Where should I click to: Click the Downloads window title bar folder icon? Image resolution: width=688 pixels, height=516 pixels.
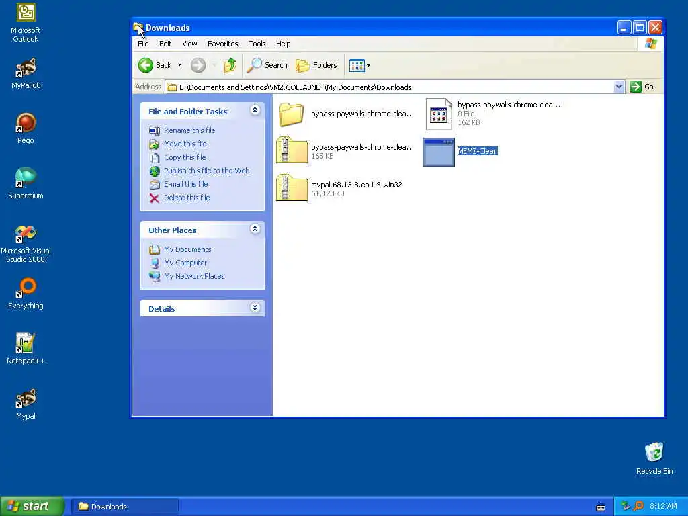tap(138, 27)
